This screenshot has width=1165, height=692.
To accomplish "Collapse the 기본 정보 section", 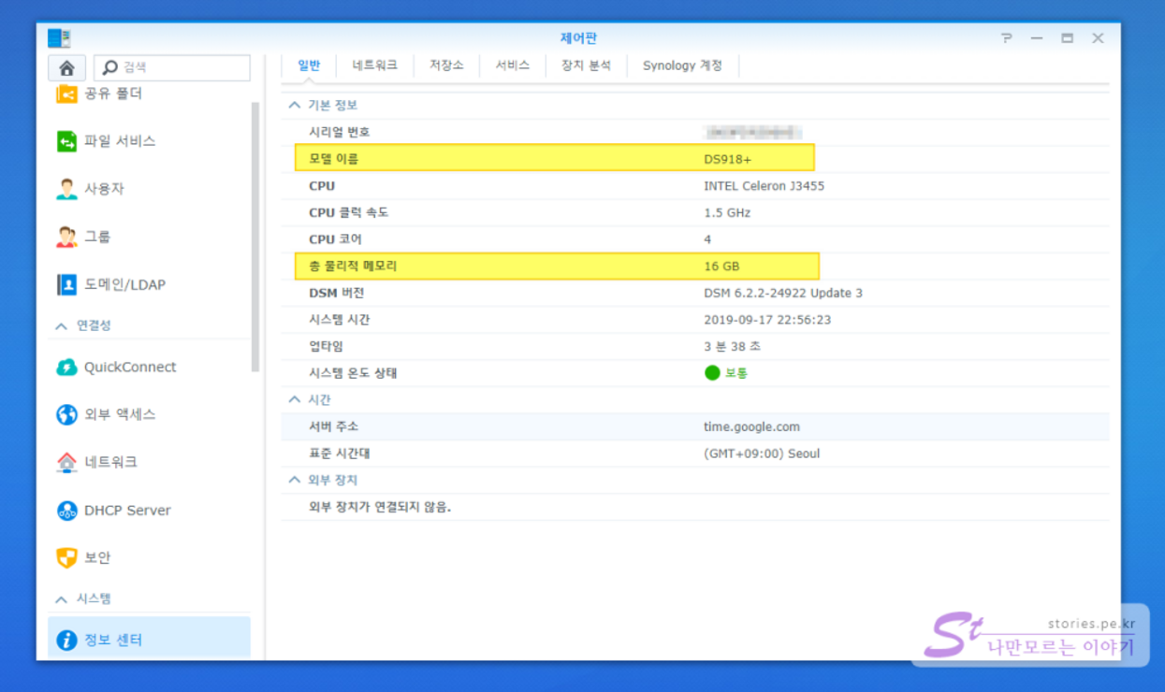I will (x=295, y=106).
